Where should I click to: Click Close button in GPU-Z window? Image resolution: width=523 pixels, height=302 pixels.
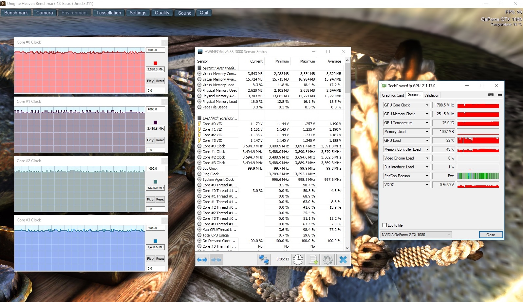point(491,235)
